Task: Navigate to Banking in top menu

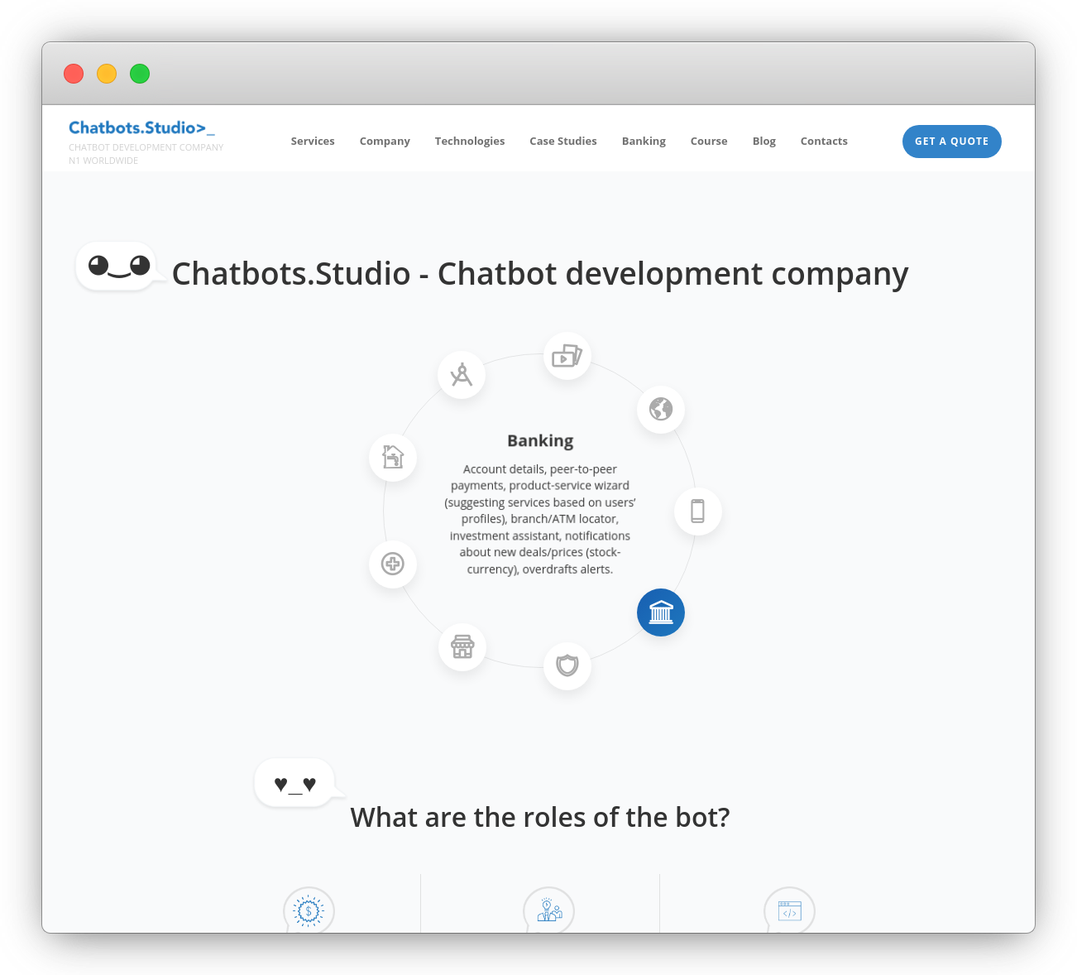Action: pos(644,142)
